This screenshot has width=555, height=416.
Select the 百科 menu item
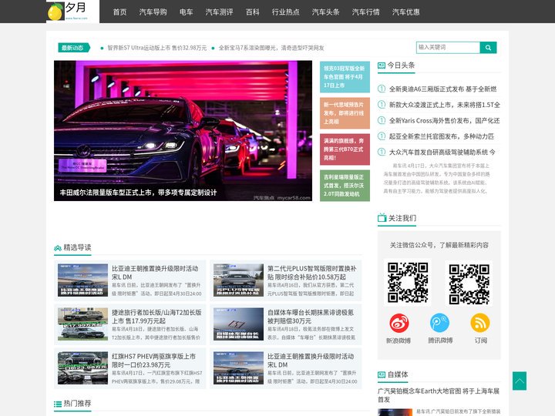pos(252,12)
